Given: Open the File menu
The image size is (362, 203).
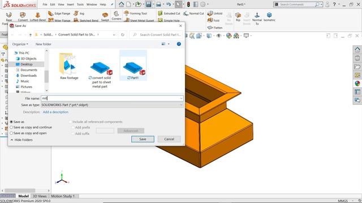Looking at the screenshot, I should (x=45, y=5).
